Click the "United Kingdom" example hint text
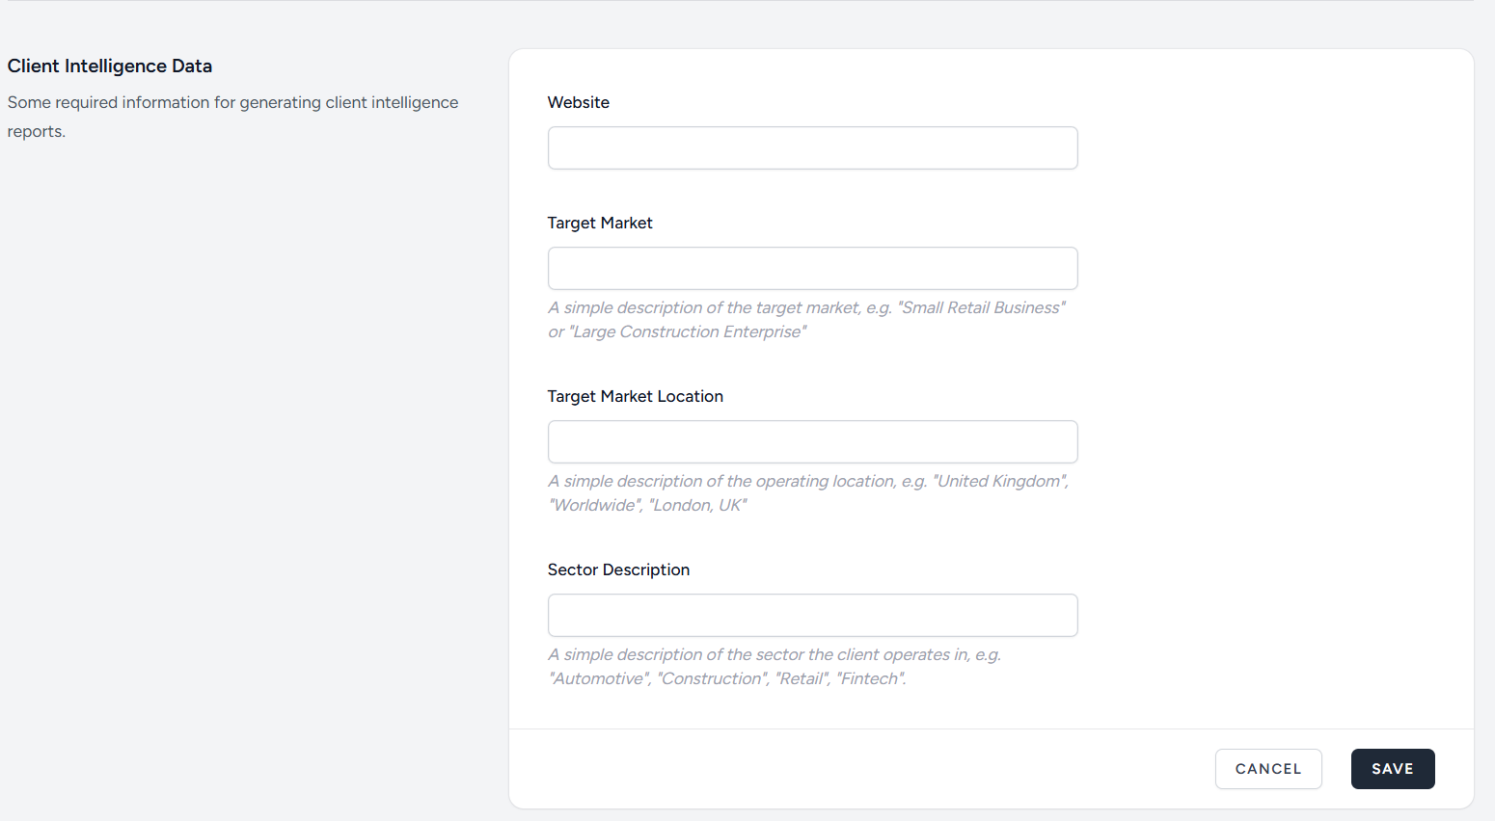1495x821 pixels. click(x=1000, y=481)
